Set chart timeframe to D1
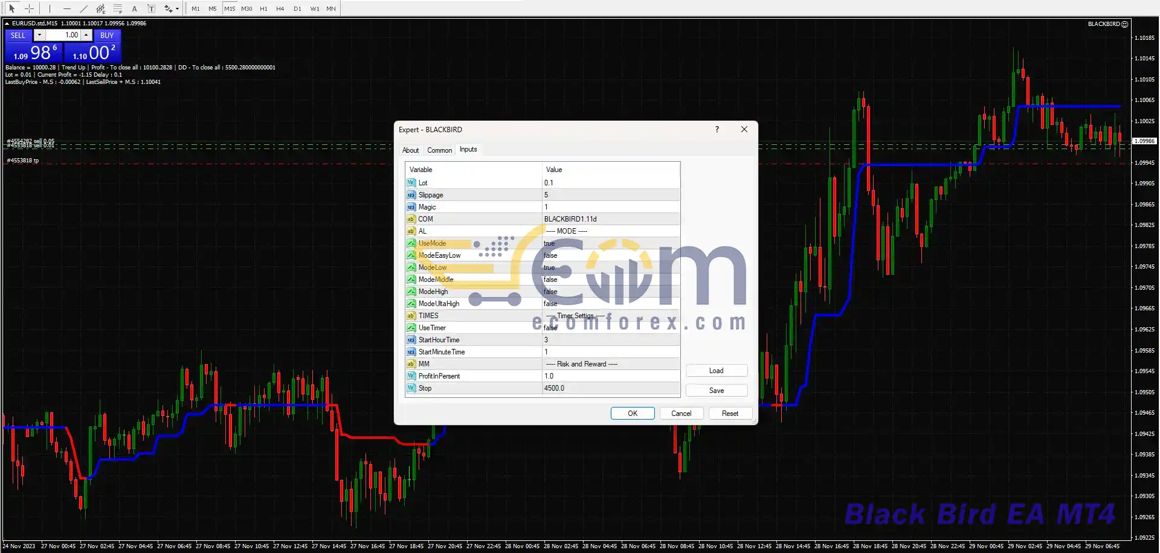The height and width of the screenshot is (553, 1160). [297, 8]
